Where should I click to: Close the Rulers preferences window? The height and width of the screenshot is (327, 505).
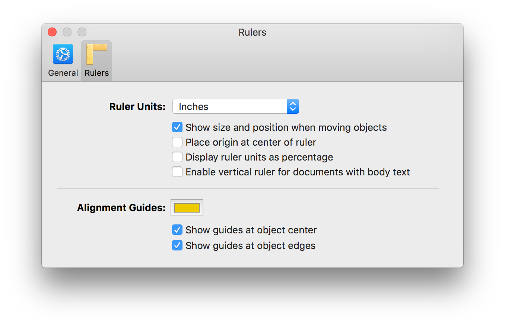coord(52,32)
